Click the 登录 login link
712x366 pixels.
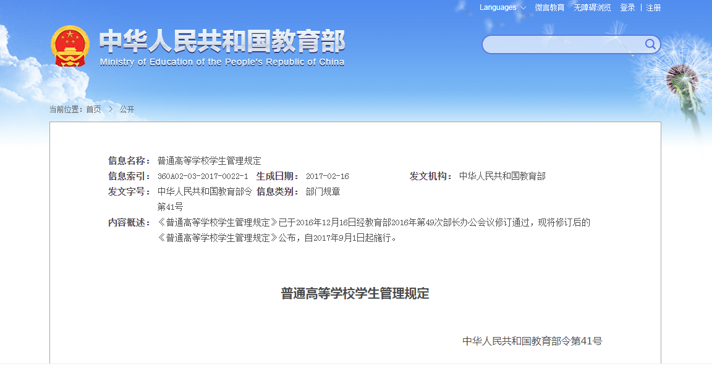click(x=627, y=7)
